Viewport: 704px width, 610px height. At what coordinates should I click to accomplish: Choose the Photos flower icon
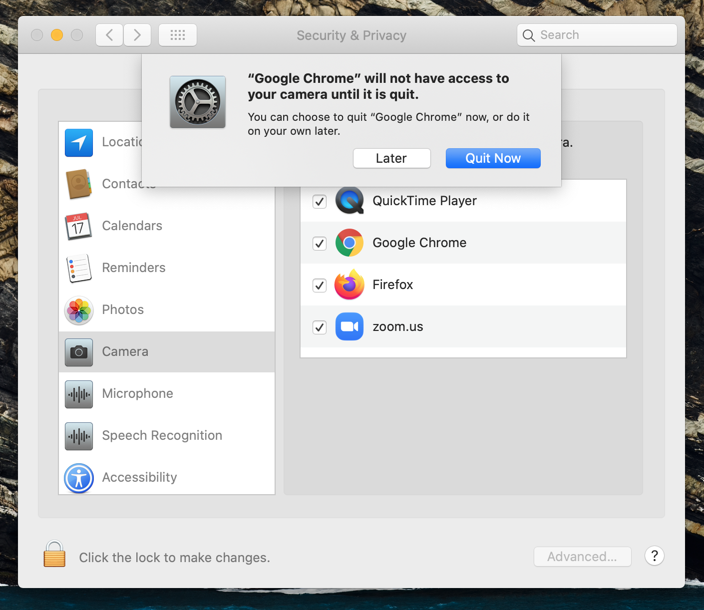click(x=79, y=310)
